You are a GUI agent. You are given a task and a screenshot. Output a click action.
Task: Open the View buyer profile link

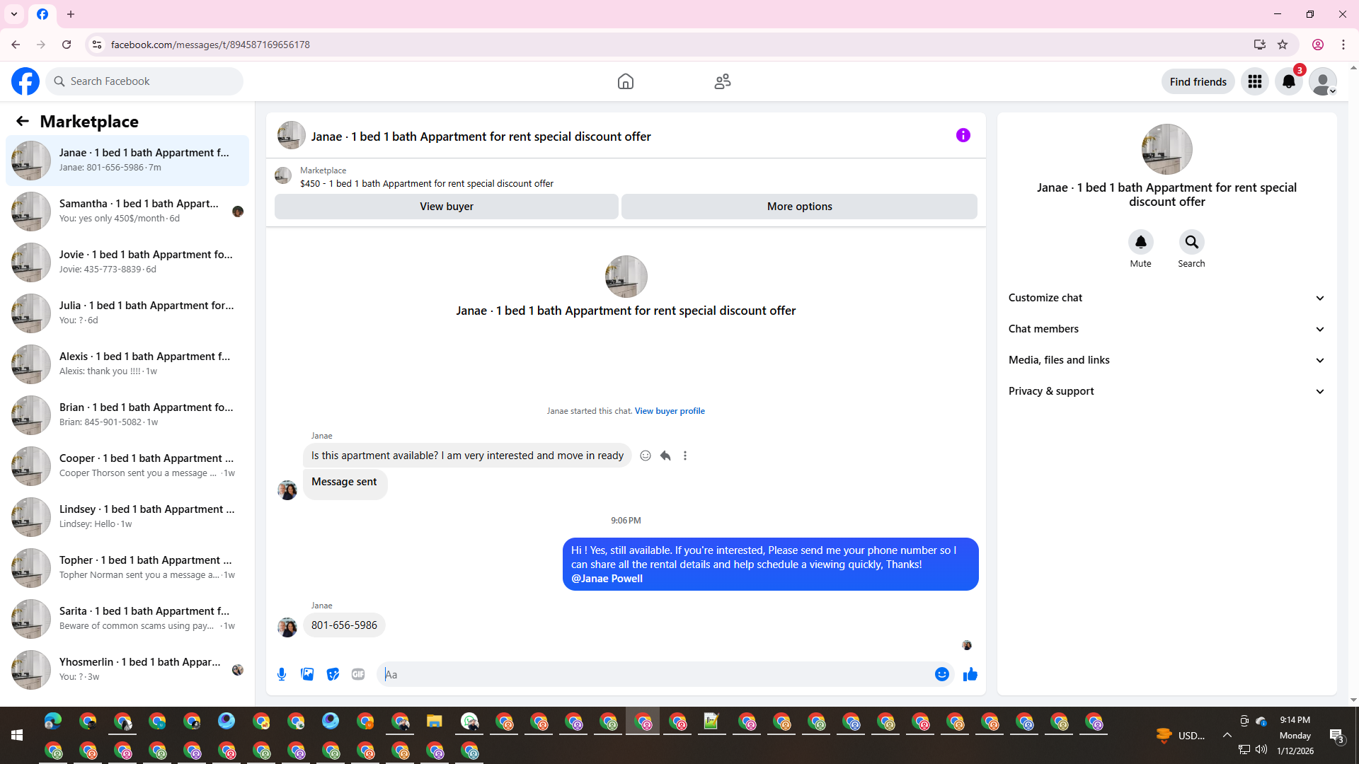point(669,411)
